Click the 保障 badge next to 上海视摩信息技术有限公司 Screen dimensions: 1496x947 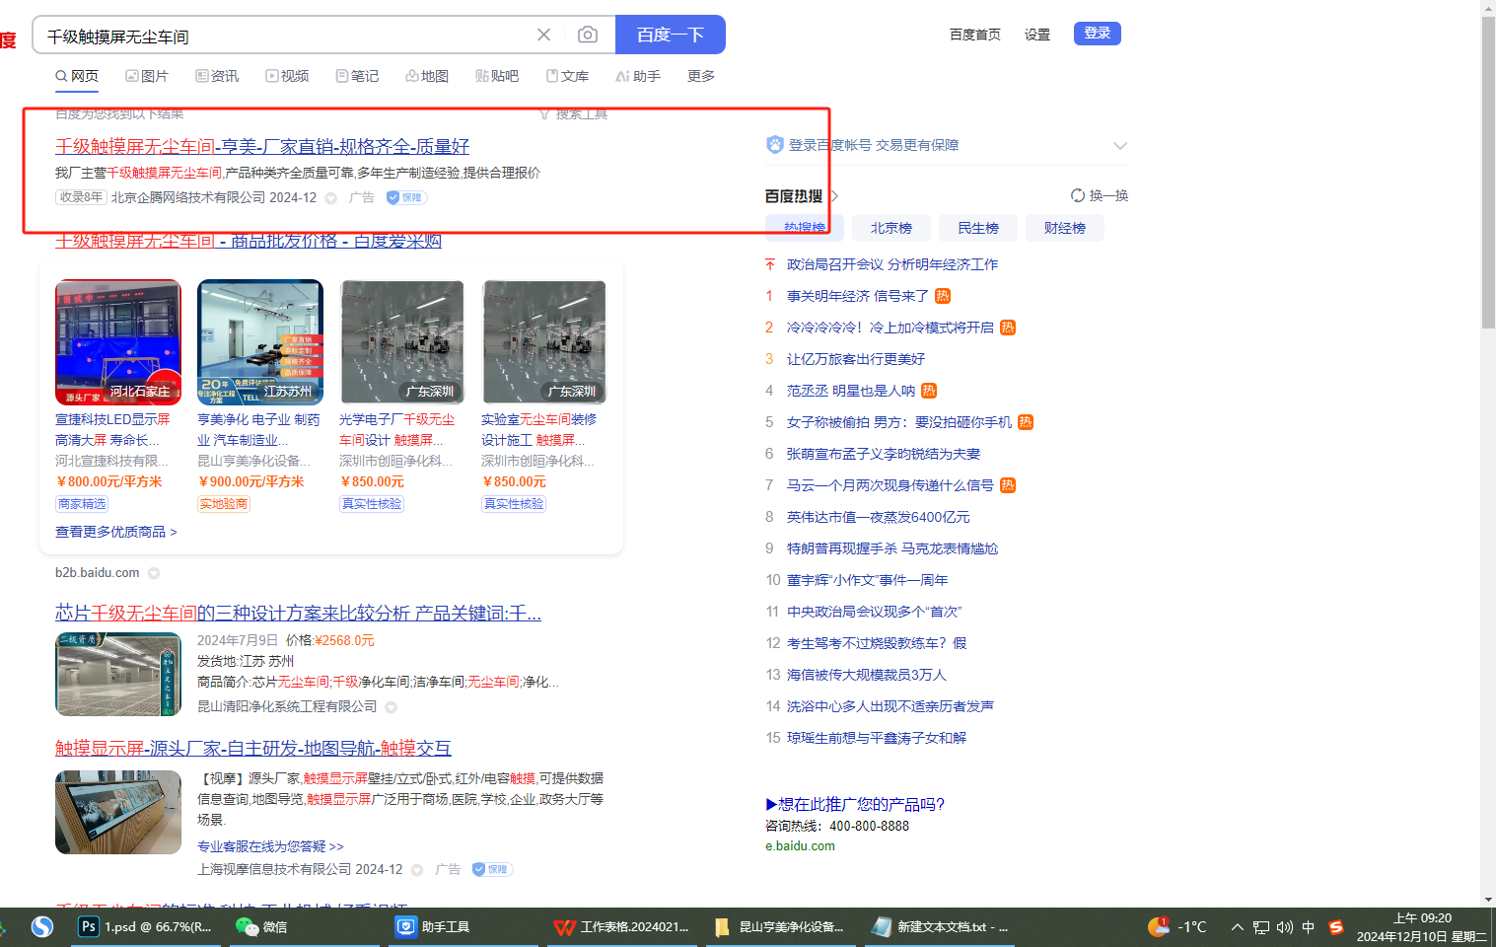492,869
